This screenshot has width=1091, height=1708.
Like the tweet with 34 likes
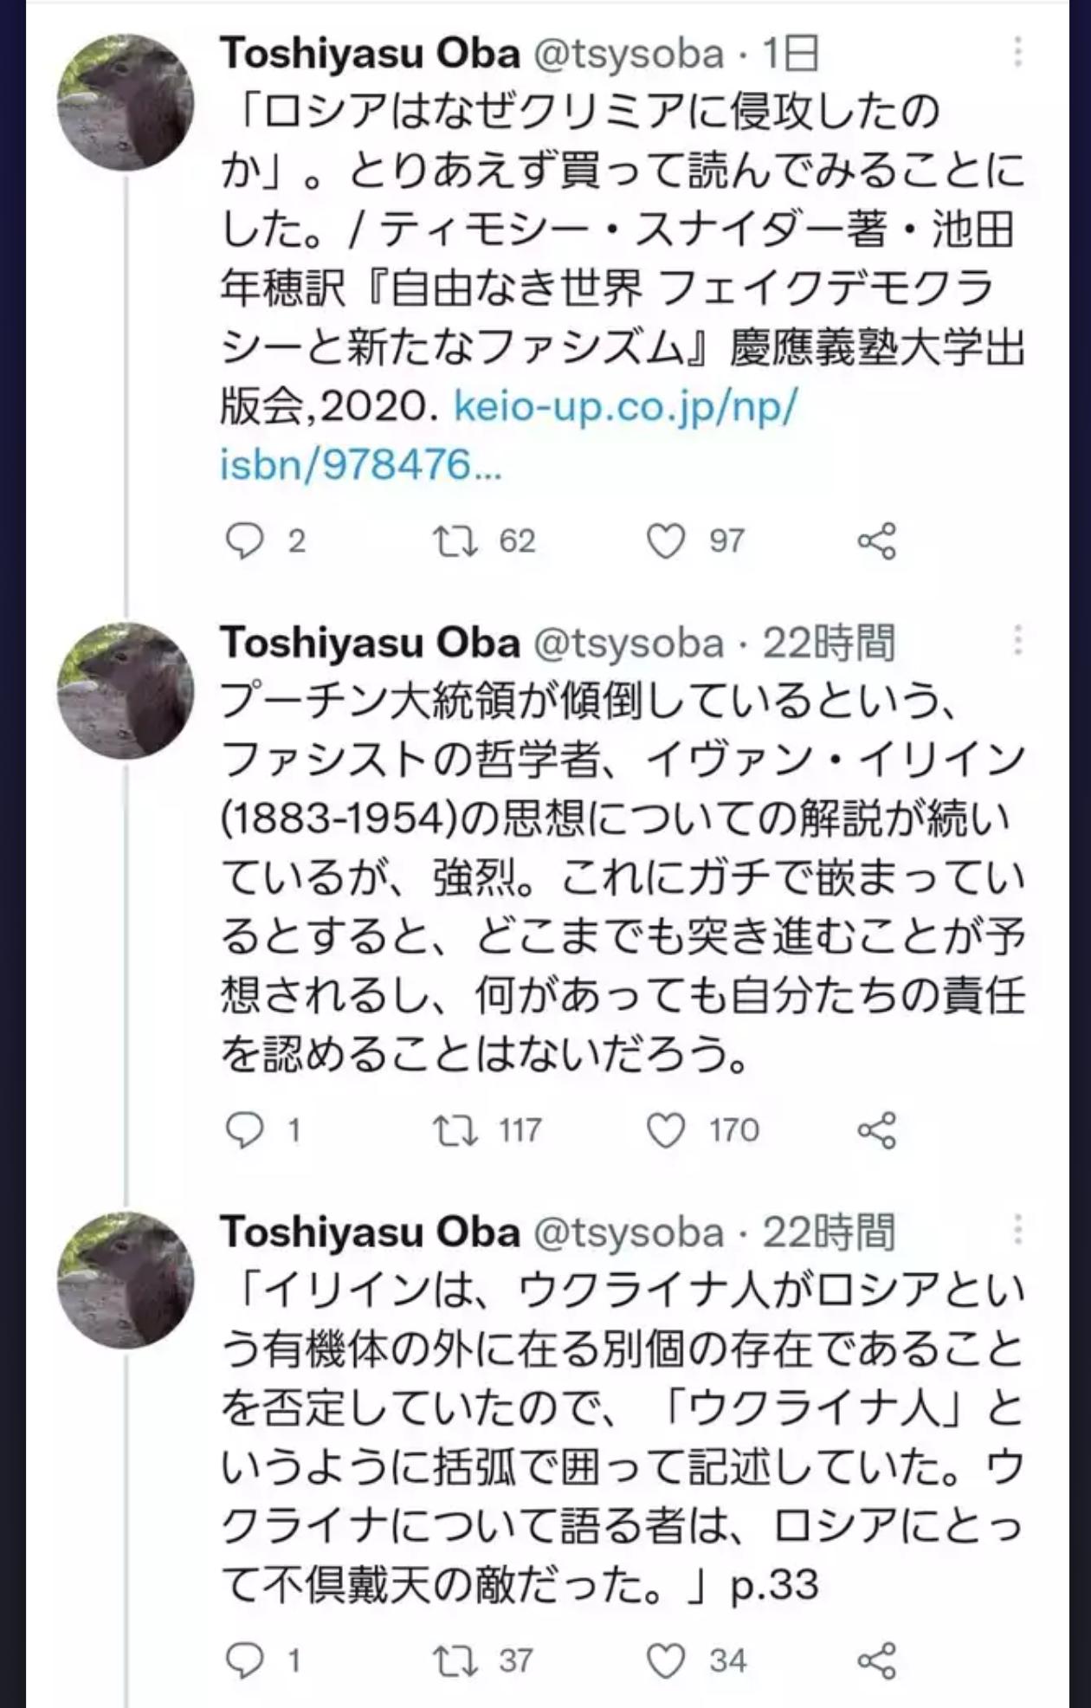(666, 1660)
